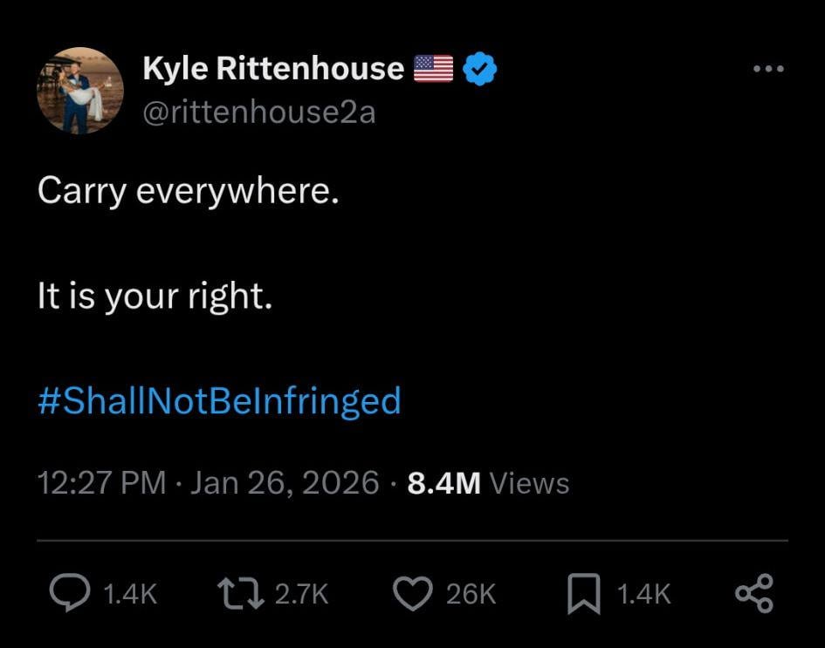Image resolution: width=825 pixels, height=648 pixels.
Task: Click the 2.7K repost count
Action: click(x=301, y=594)
